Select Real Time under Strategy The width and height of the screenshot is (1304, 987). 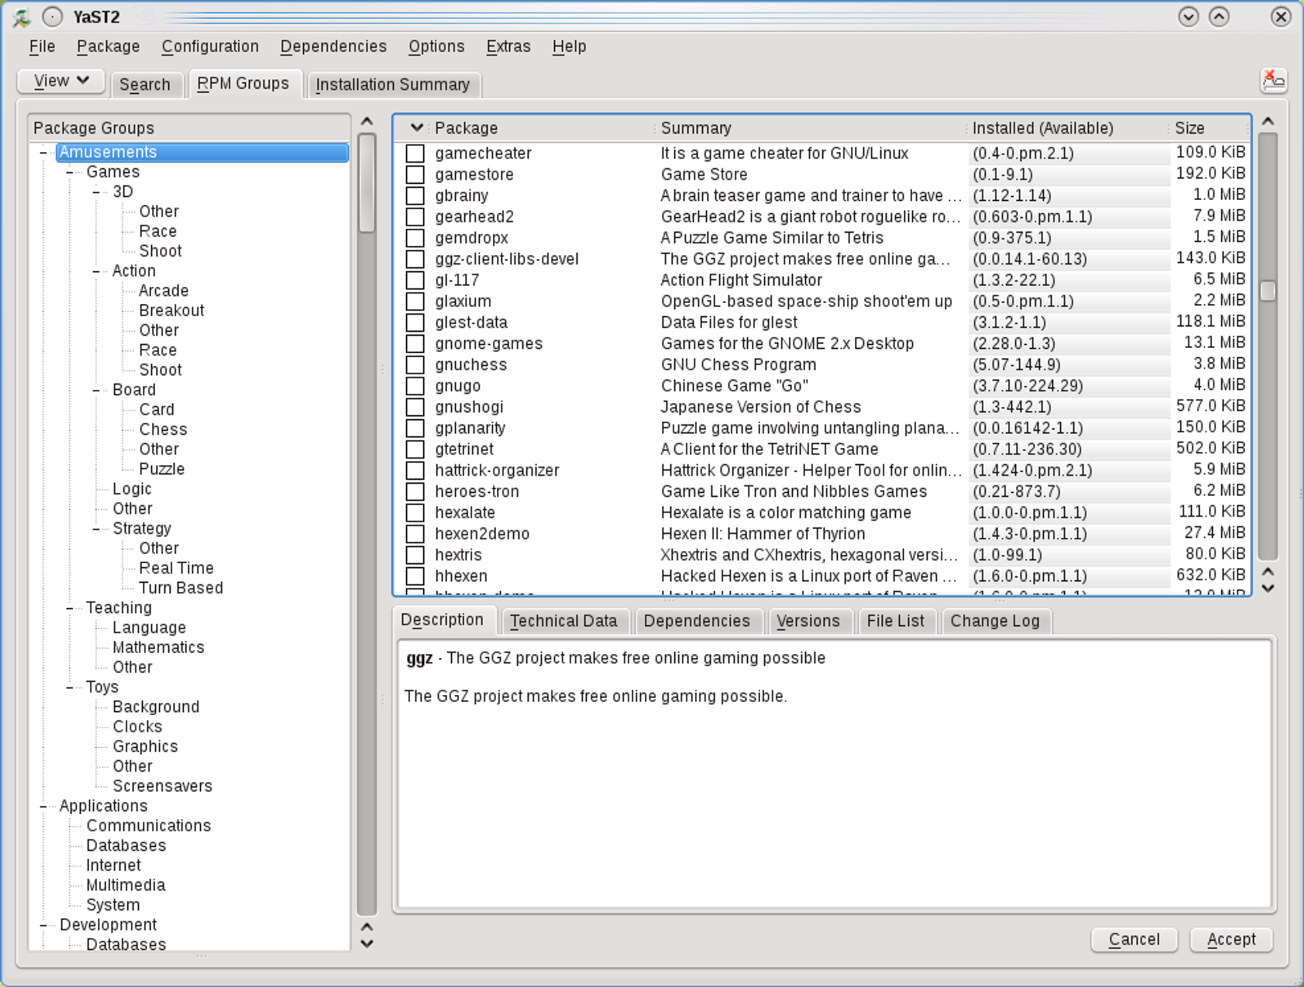[x=176, y=568]
